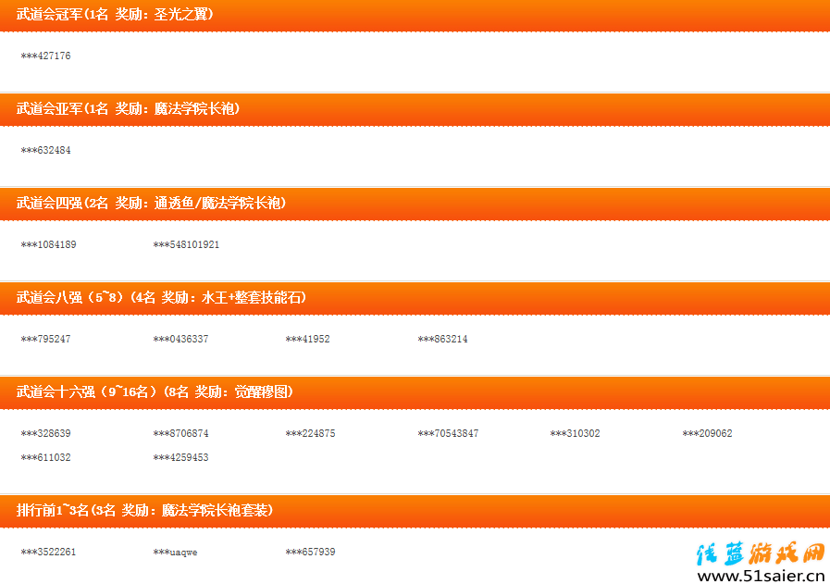Viewport: 830px width, 584px height.
Task: Click the 武道会八强 header bar
Action: [x=161, y=298]
